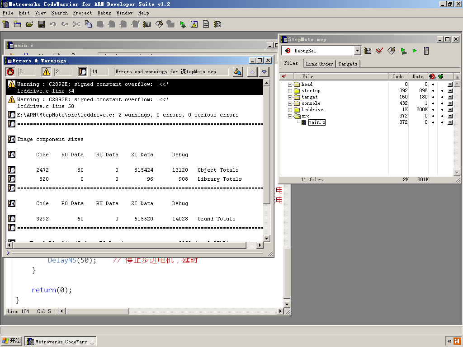Expand the console folder
463x347 pixels.
coord(290,103)
